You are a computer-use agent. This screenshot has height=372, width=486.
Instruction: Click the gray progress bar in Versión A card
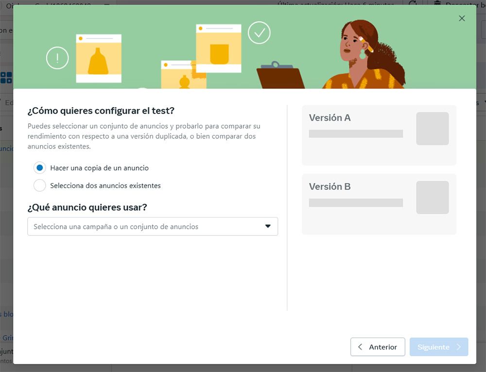pyautogui.click(x=355, y=133)
